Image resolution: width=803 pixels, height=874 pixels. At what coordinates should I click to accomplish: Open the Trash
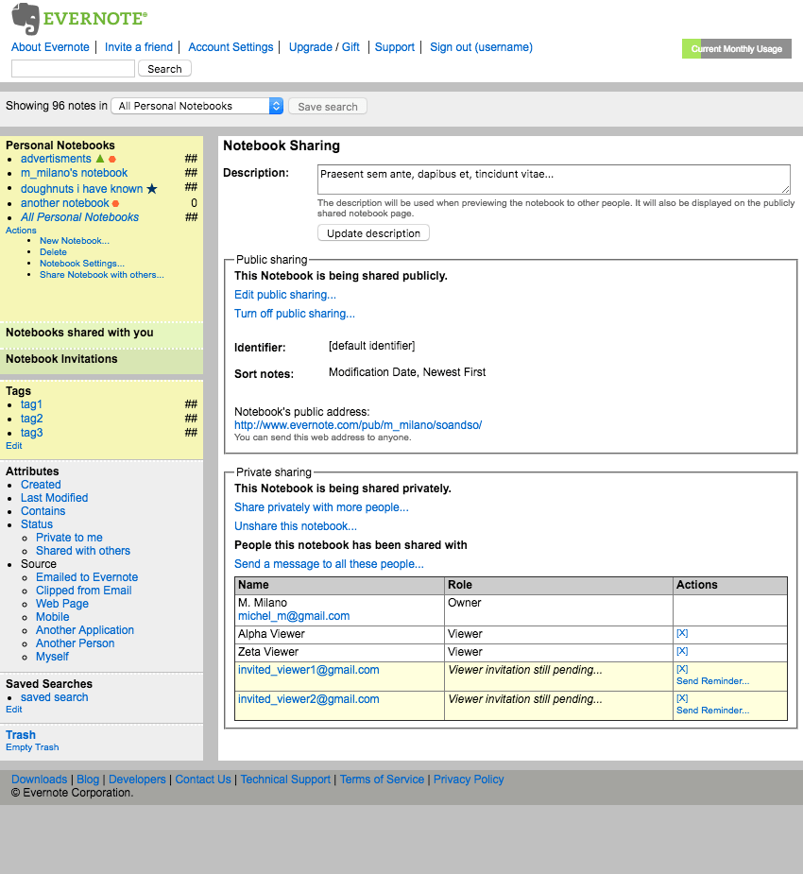coord(21,735)
